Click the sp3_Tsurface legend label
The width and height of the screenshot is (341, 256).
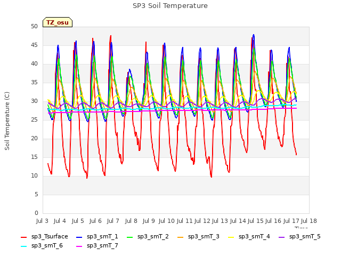click(50, 236)
